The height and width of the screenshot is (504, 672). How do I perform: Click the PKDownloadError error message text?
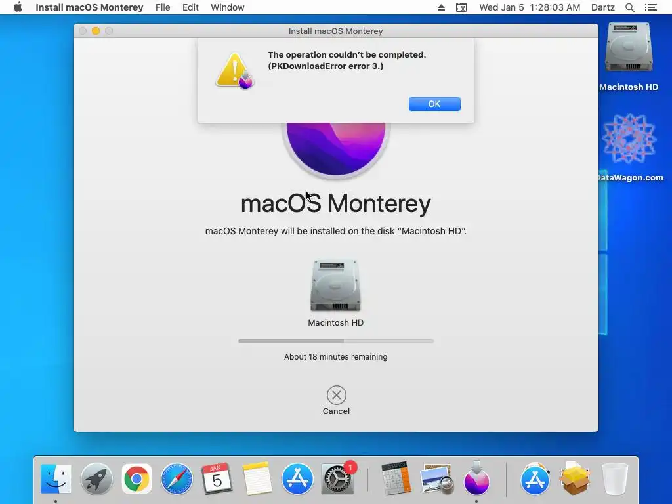click(346, 60)
